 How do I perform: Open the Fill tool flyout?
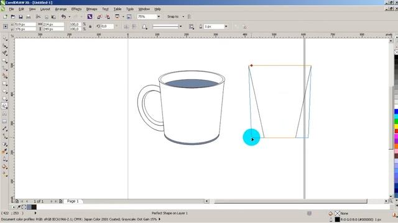pyautogui.click(x=4, y=167)
